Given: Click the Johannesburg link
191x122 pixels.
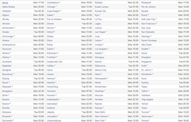Looking at the screenshot, I should tap(54, 121).
